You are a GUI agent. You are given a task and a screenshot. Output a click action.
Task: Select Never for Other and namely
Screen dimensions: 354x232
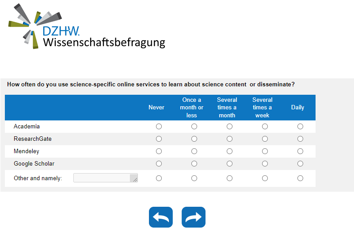click(x=159, y=178)
